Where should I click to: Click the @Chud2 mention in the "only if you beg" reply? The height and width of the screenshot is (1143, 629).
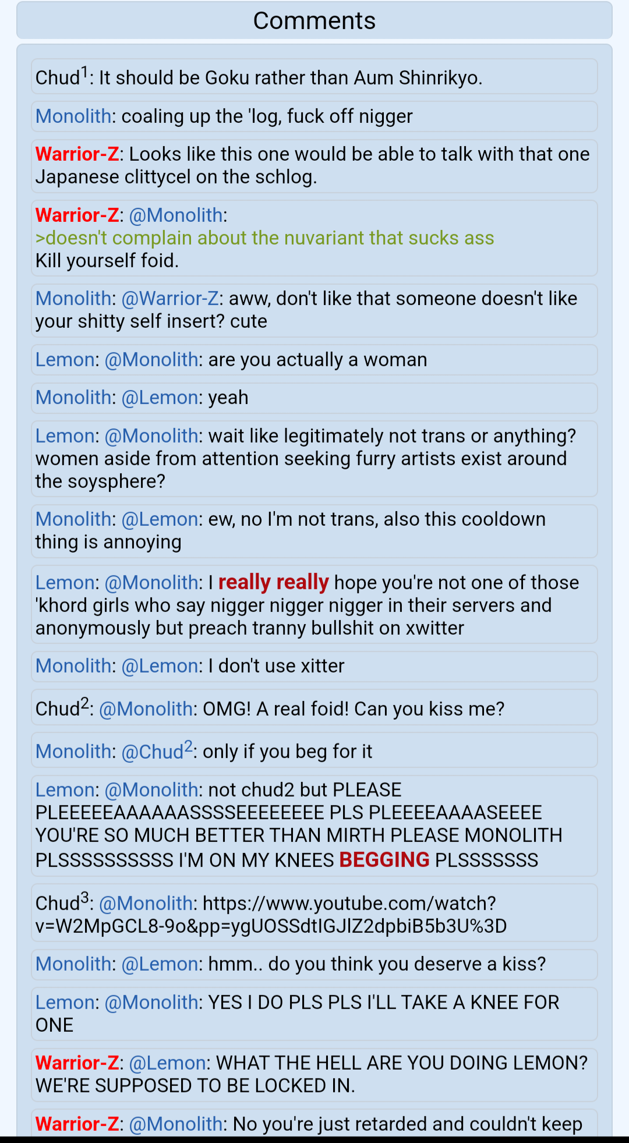157,751
